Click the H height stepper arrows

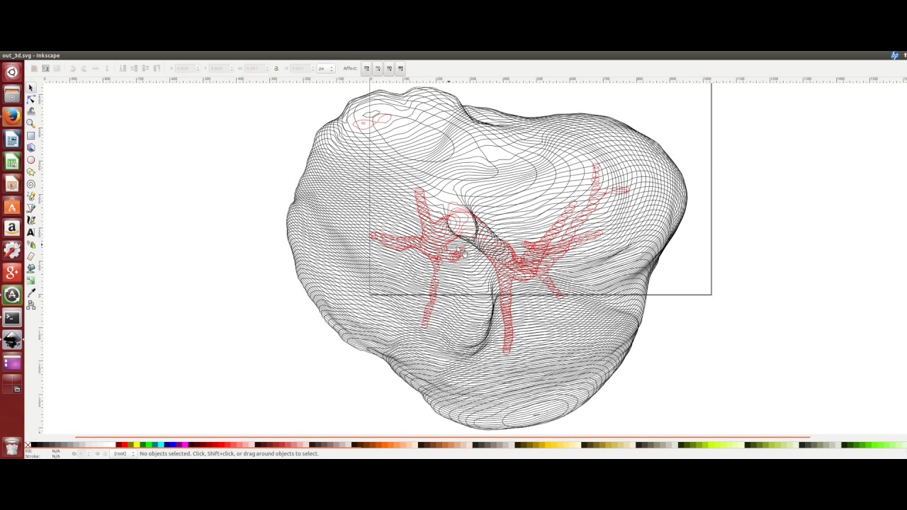[312, 69]
